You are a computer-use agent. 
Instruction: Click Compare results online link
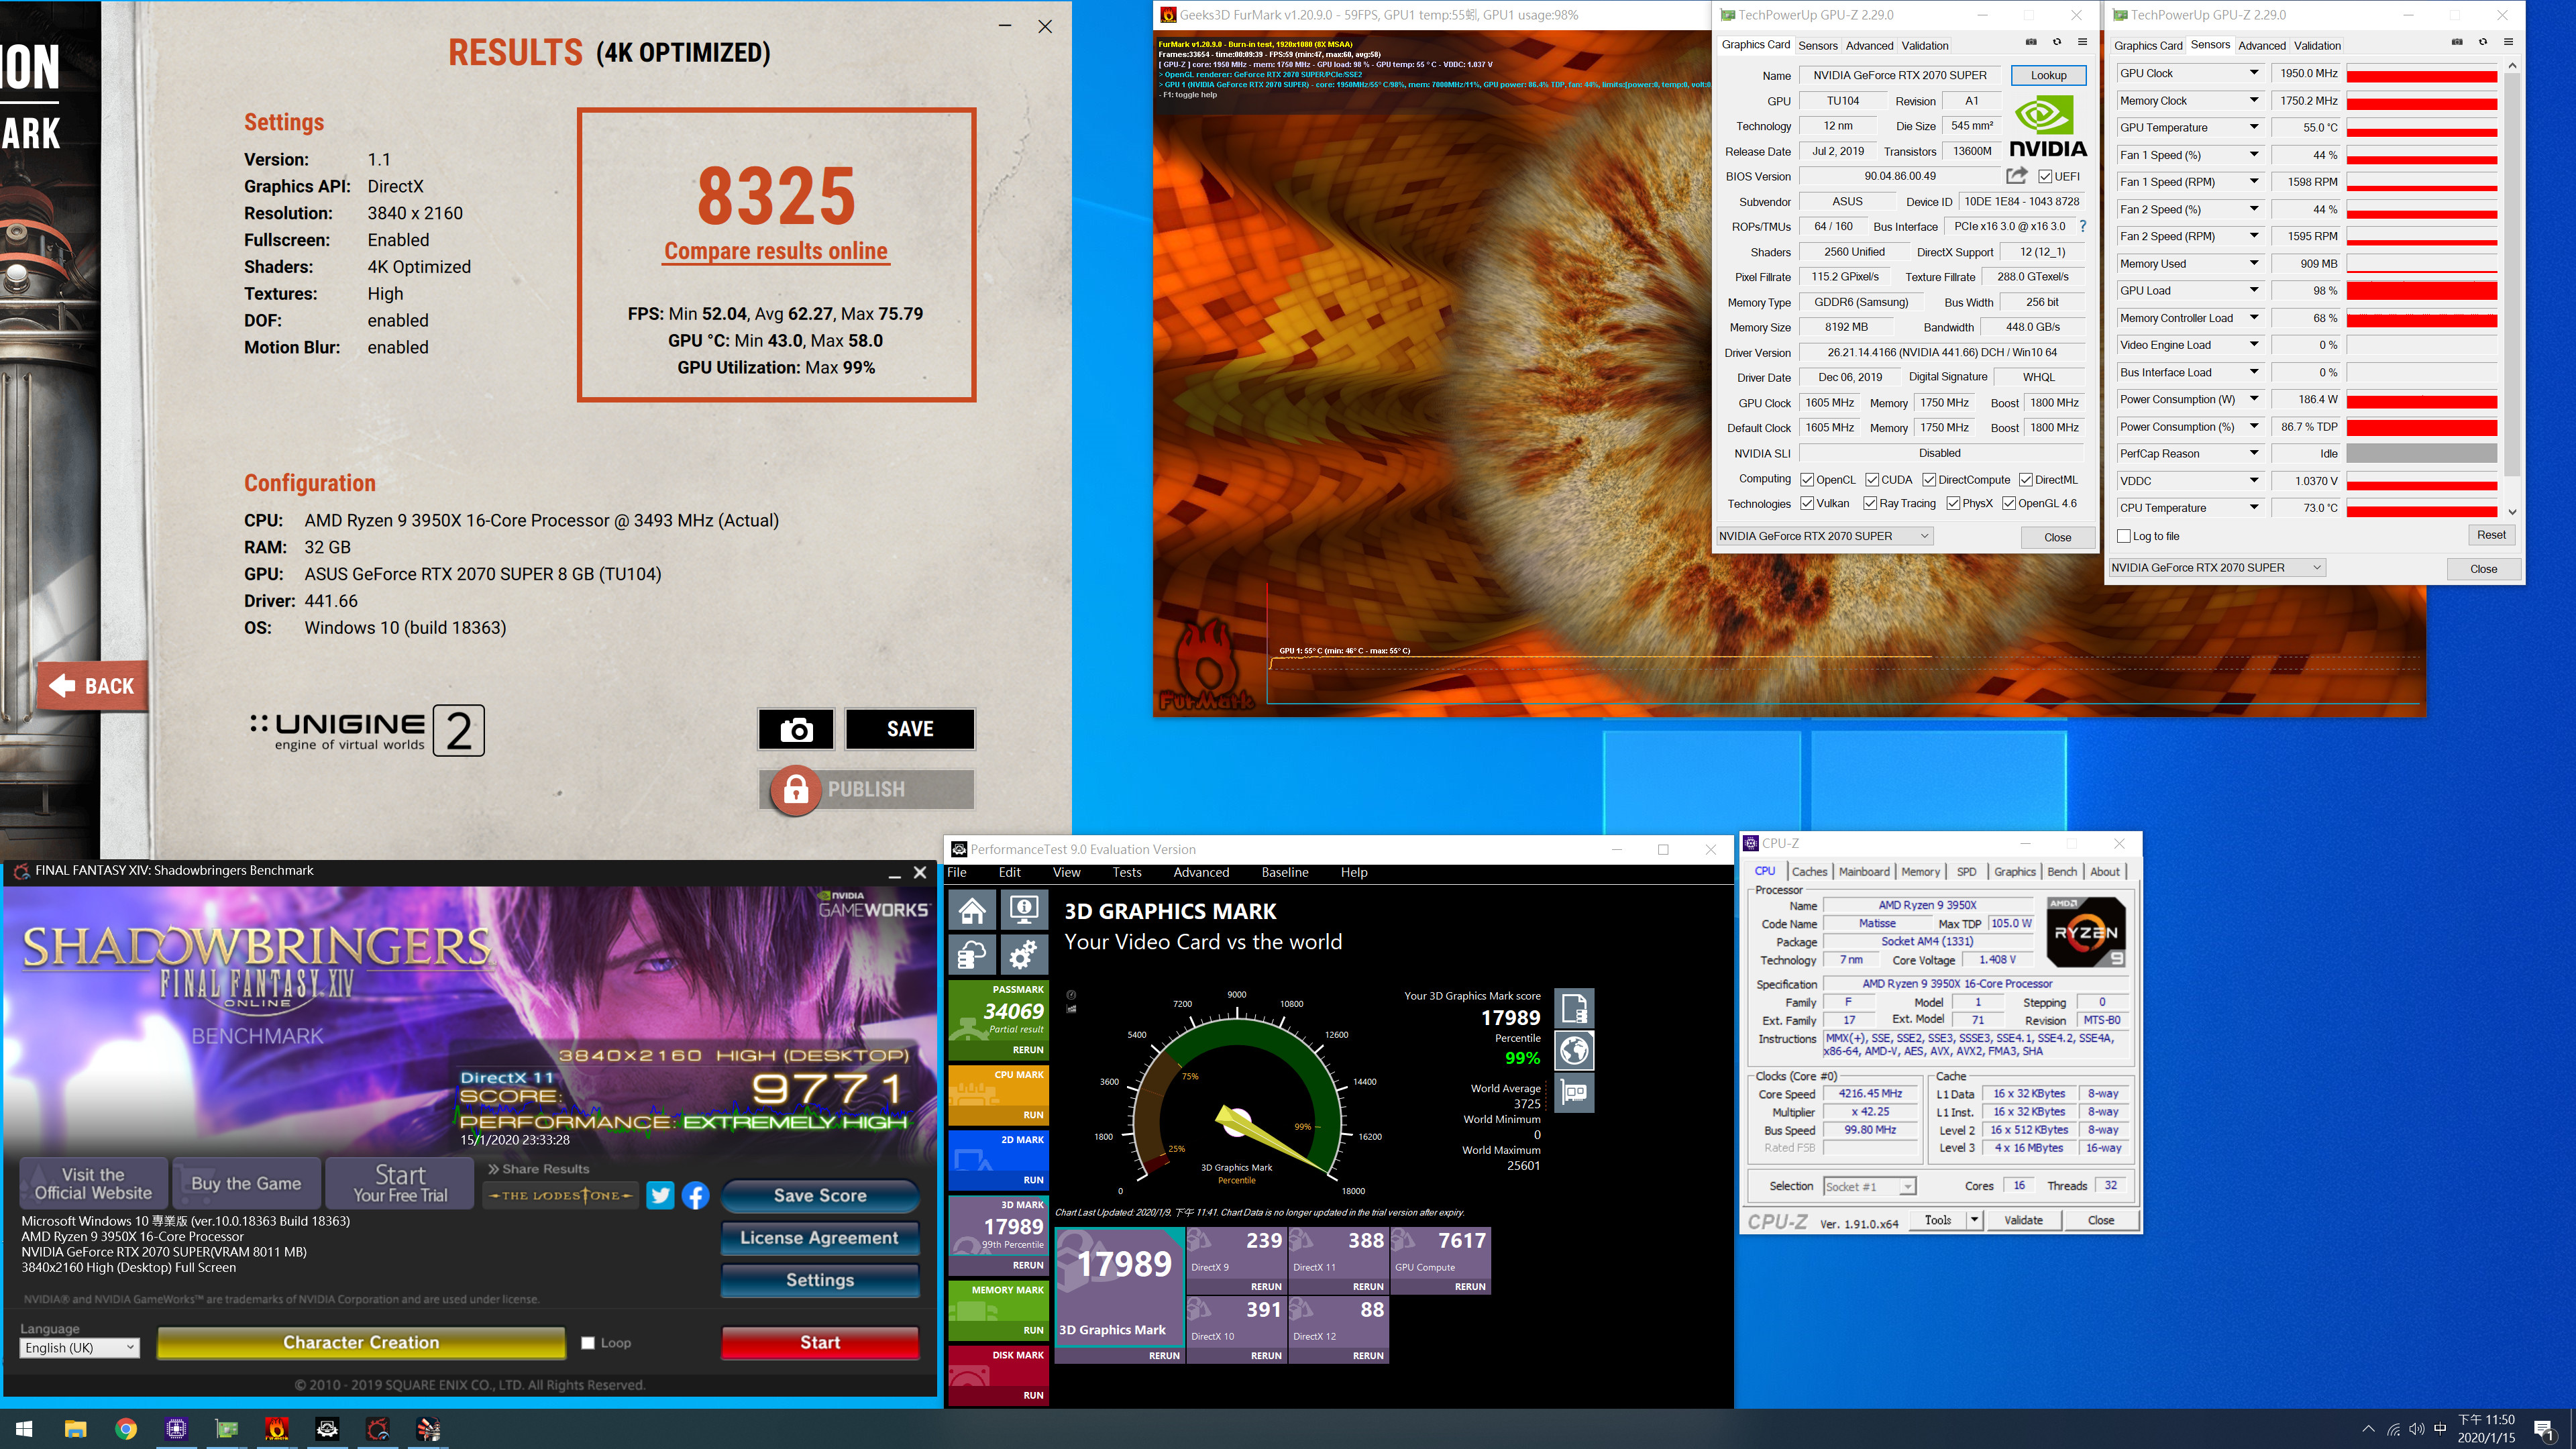[776, 251]
